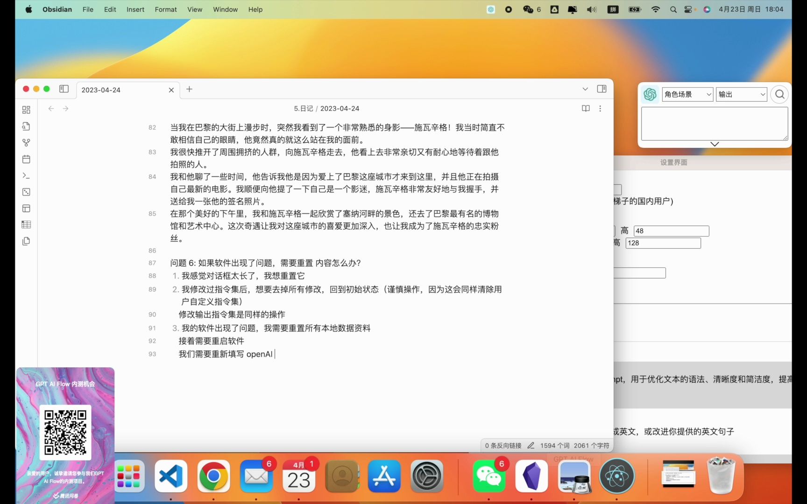Open a random note with the dice icon
Image resolution: width=807 pixels, height=504 pixels.
tap(26, 192)
